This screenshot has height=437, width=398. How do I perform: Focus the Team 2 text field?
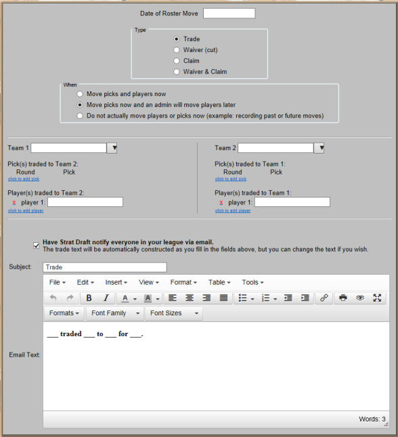pyautogui.click(x=275, y=148)
